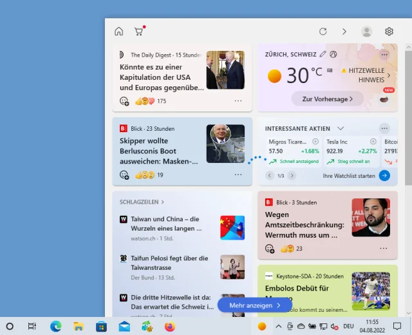Add Tesla Inc to watchlist
Screen dimensions: 412x335
coord(373,142)
